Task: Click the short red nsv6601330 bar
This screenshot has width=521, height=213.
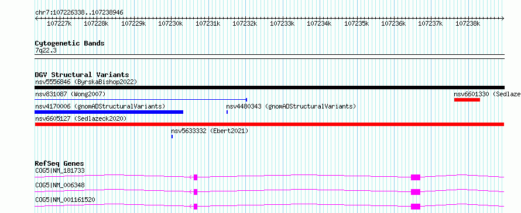Action: [x=467, y=100]
